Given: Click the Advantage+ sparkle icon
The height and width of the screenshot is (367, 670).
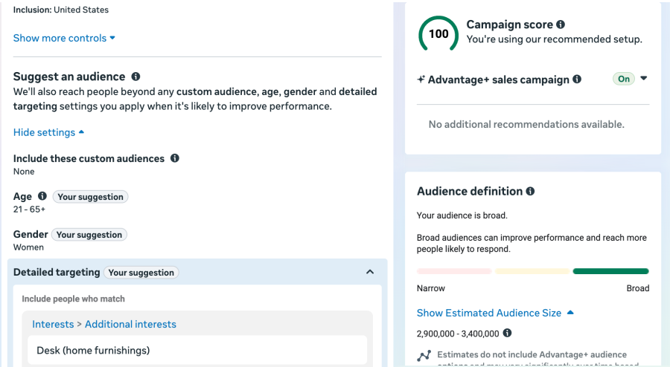Looking at the screenshot, I should click(421, 79).
